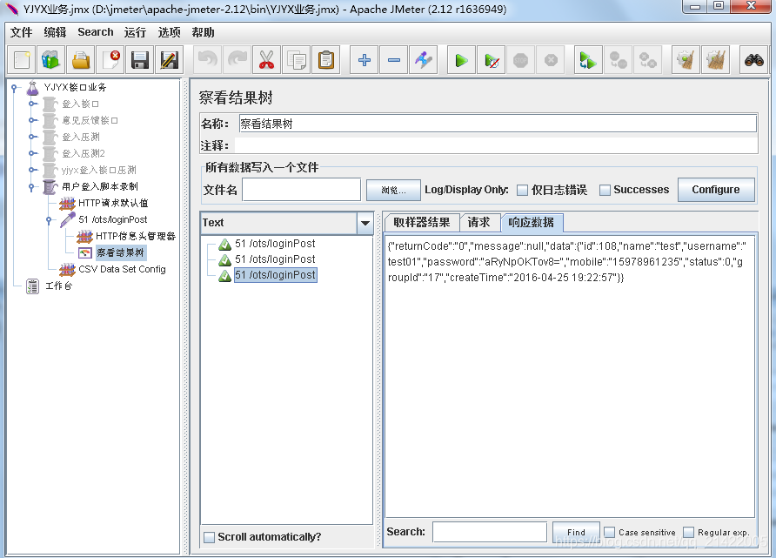The height and width of the screenshot is (558, 776).
Task: Expand the 登入接口 thread group node
Action: (x=31, y=104)
